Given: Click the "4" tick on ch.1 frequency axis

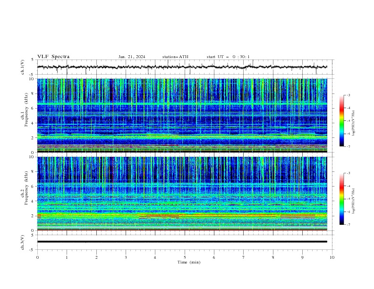Looking at the screenshot, I should pos(34,123).
